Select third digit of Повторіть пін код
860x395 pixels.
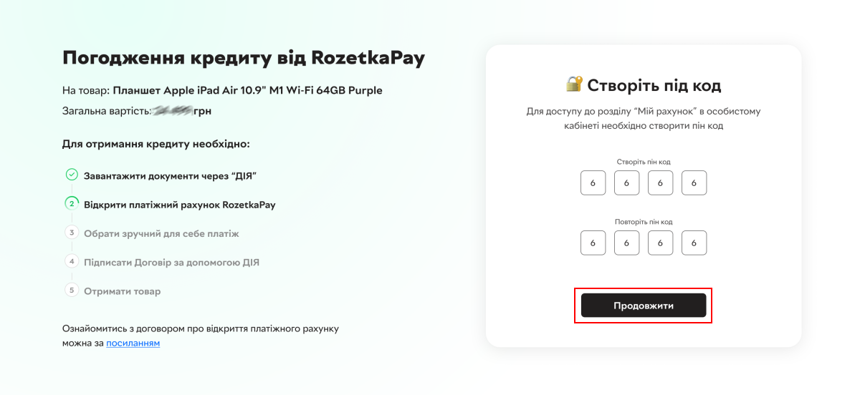(660, 243)
